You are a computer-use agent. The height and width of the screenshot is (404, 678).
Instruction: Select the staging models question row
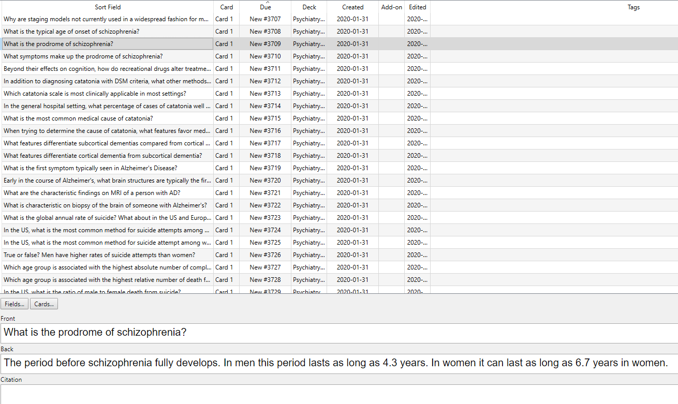pyautogui.click(x=107, y=19)
